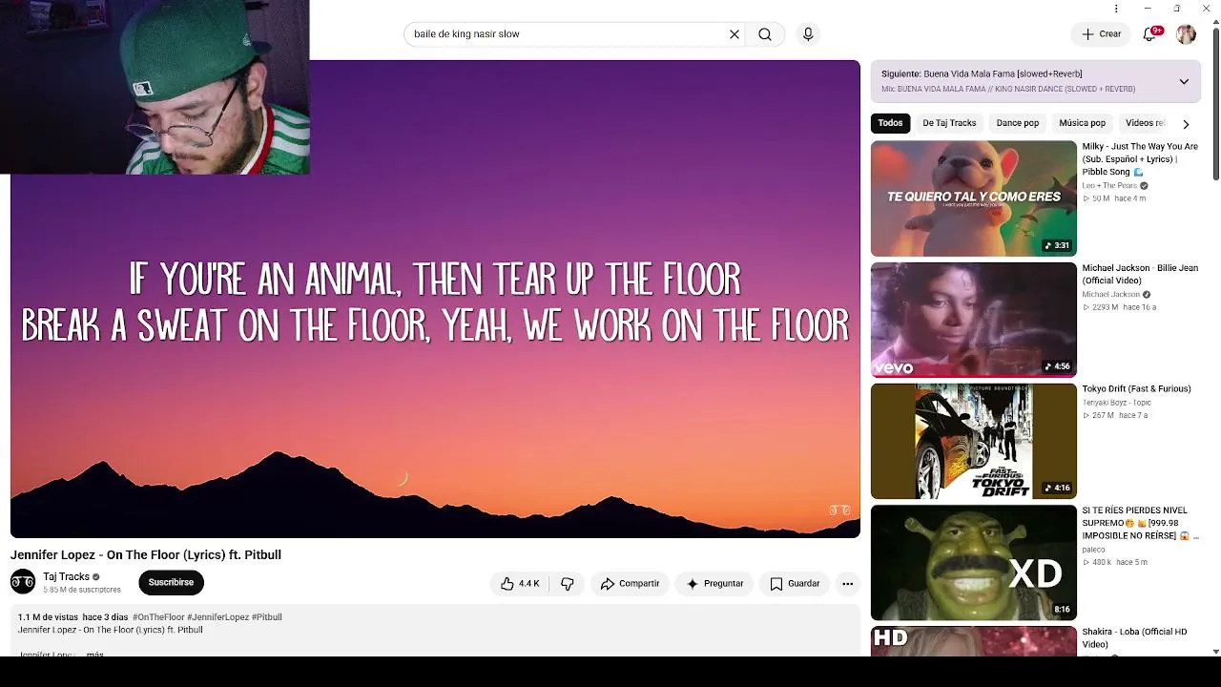Open the Tokyo Drift video thumbnail

(973, 441)
